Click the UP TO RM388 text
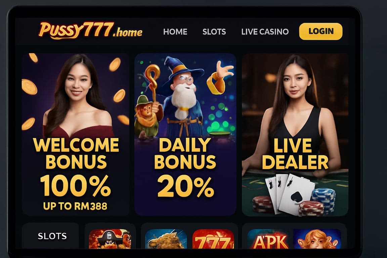The height and width of the screenshot is (258, 387). 75,206
